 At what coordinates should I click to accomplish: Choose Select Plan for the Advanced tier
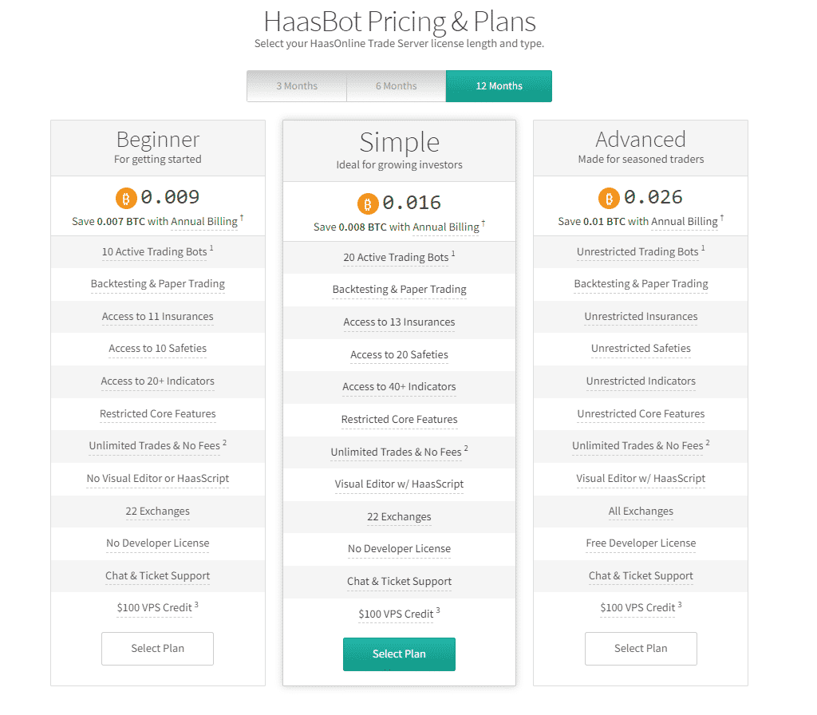641,648
